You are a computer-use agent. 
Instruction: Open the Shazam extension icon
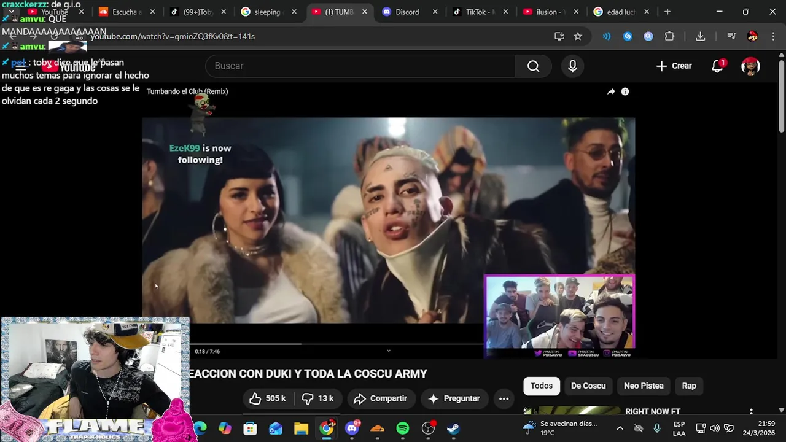628,36
